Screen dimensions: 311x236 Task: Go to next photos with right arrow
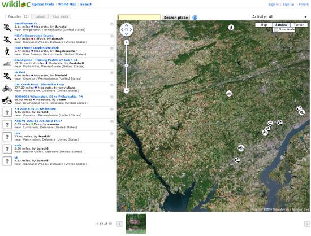click(307, 224)
